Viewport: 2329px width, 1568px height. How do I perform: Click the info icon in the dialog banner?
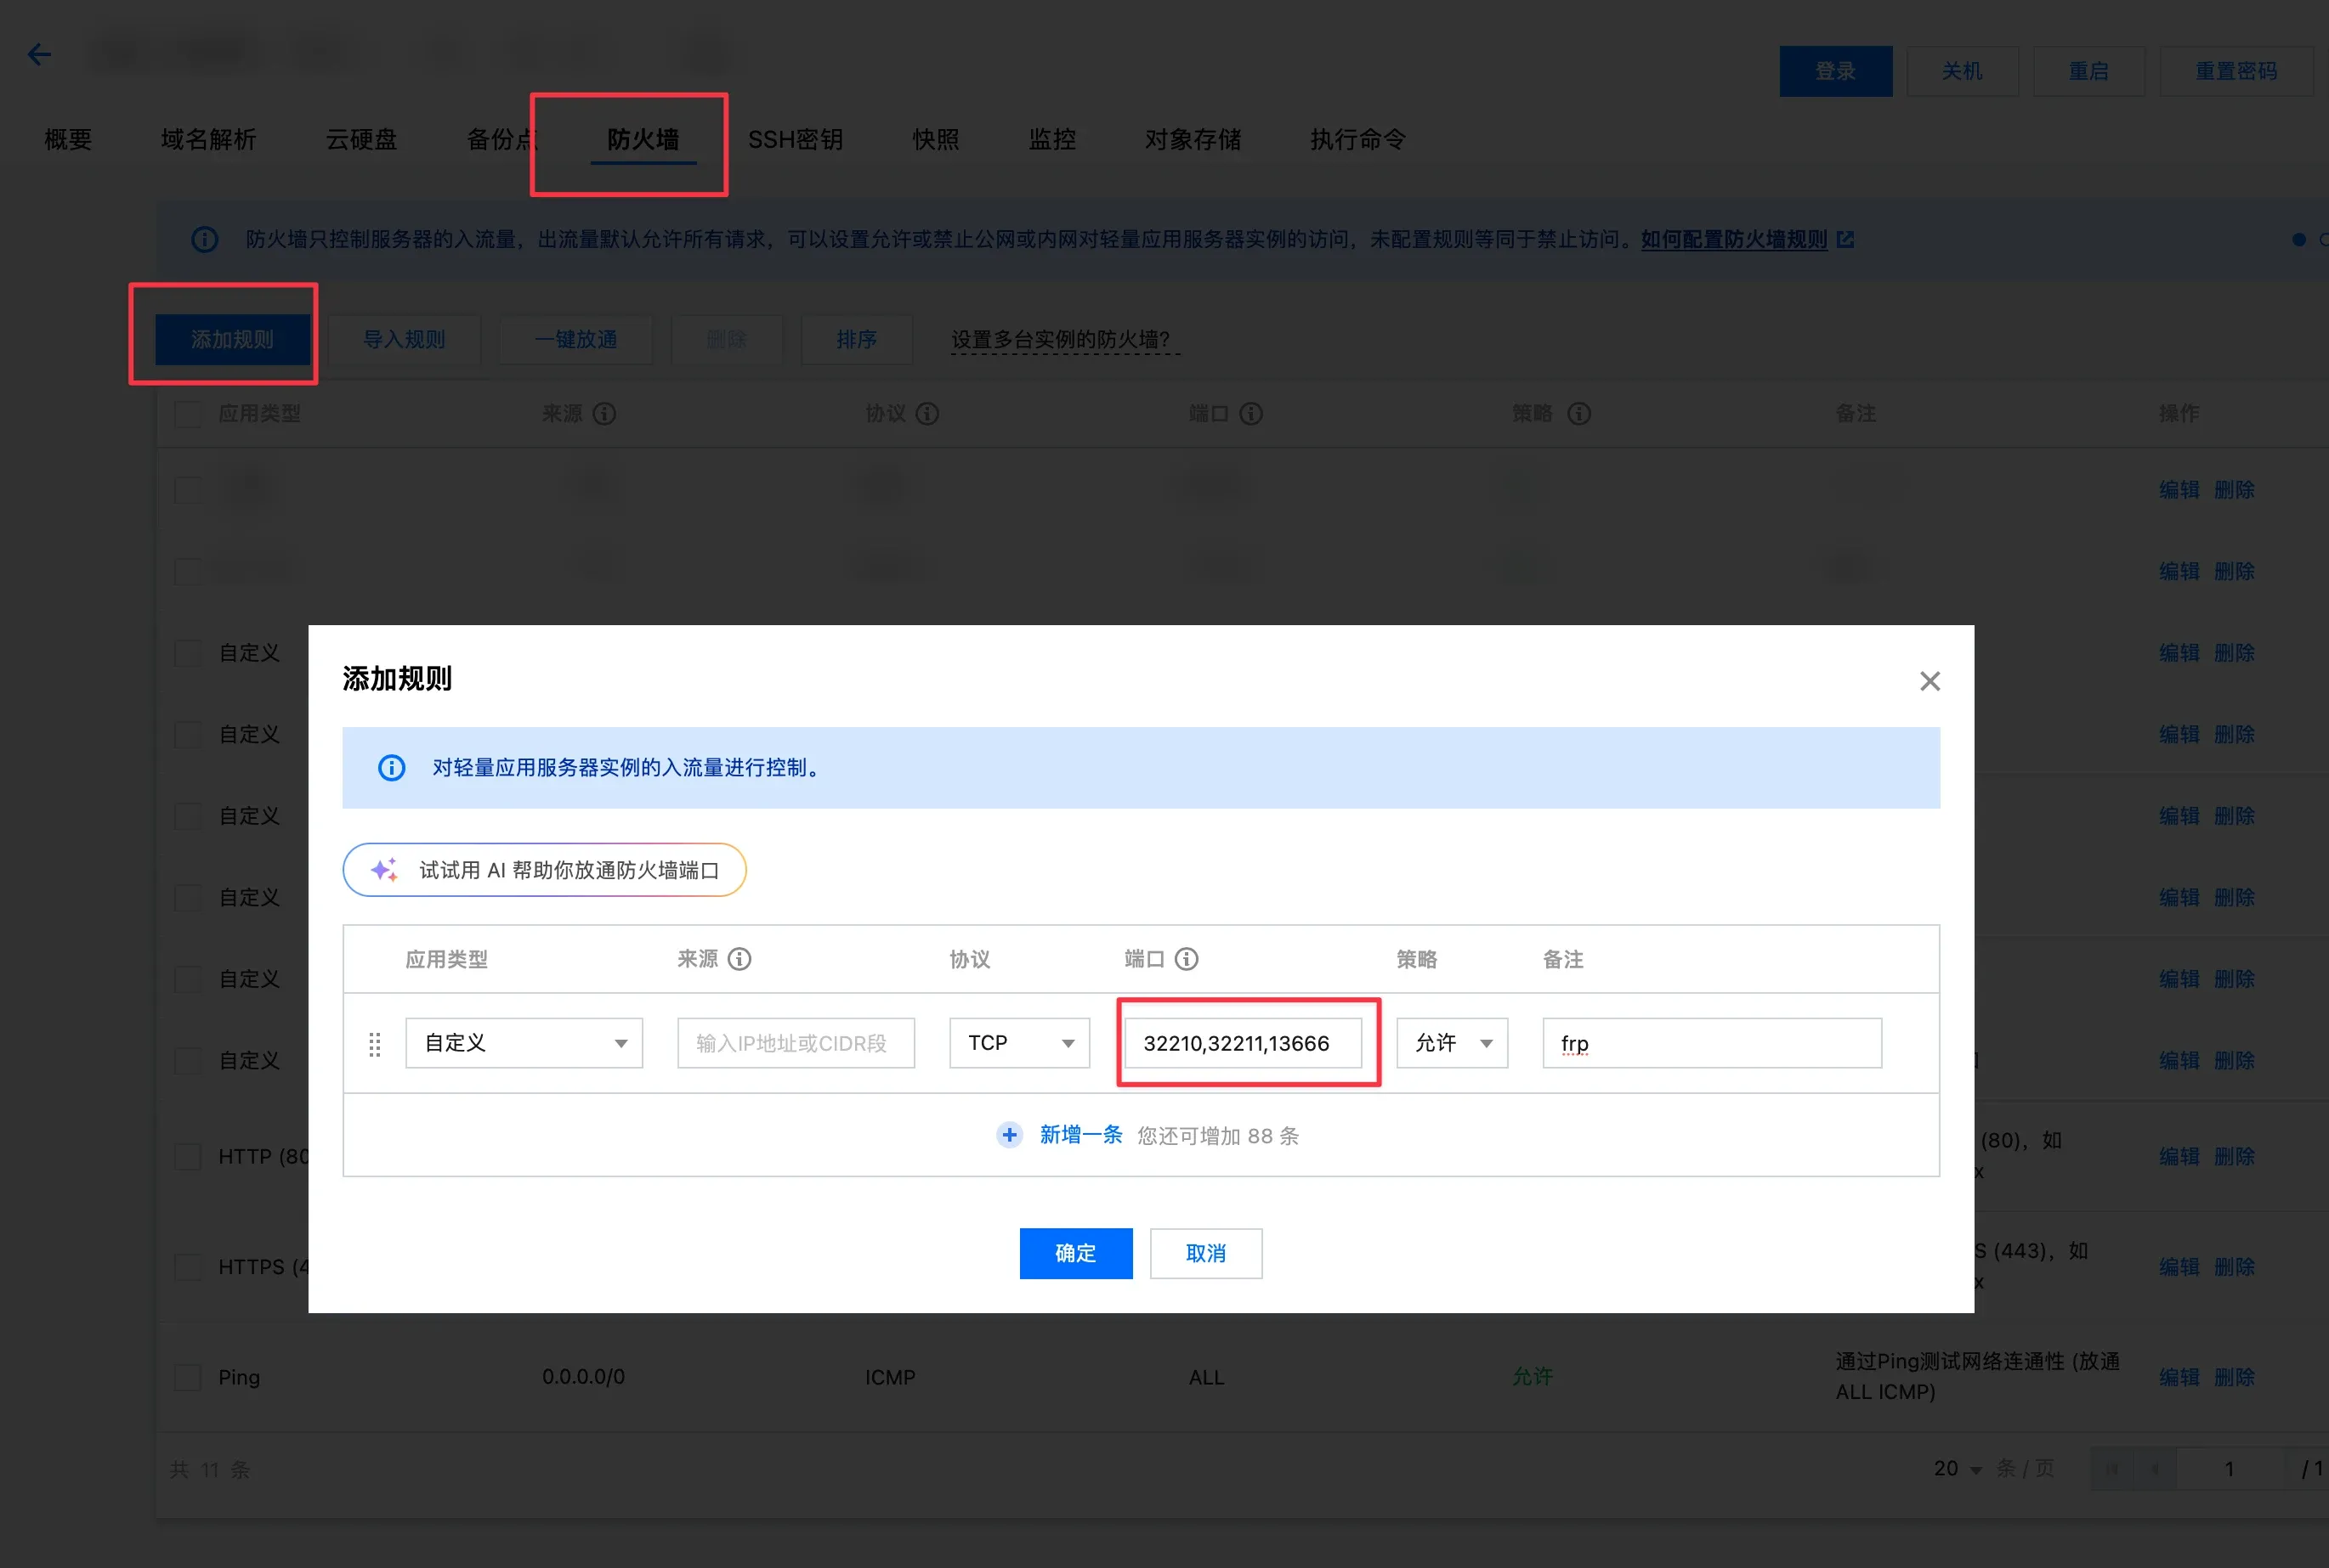pyautogui.click(x=391, y=767)
